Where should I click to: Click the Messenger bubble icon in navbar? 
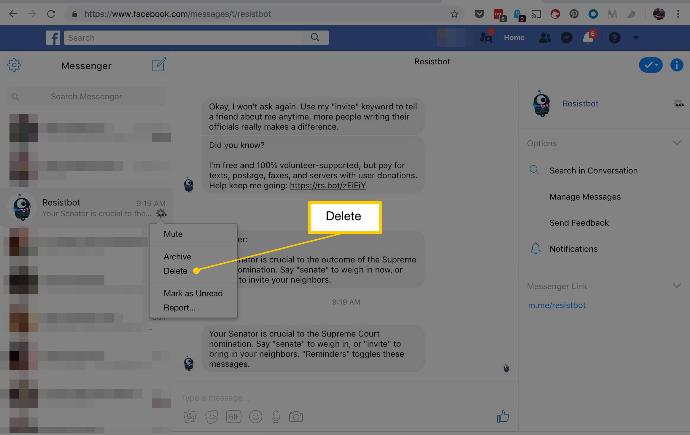(567, 37)
